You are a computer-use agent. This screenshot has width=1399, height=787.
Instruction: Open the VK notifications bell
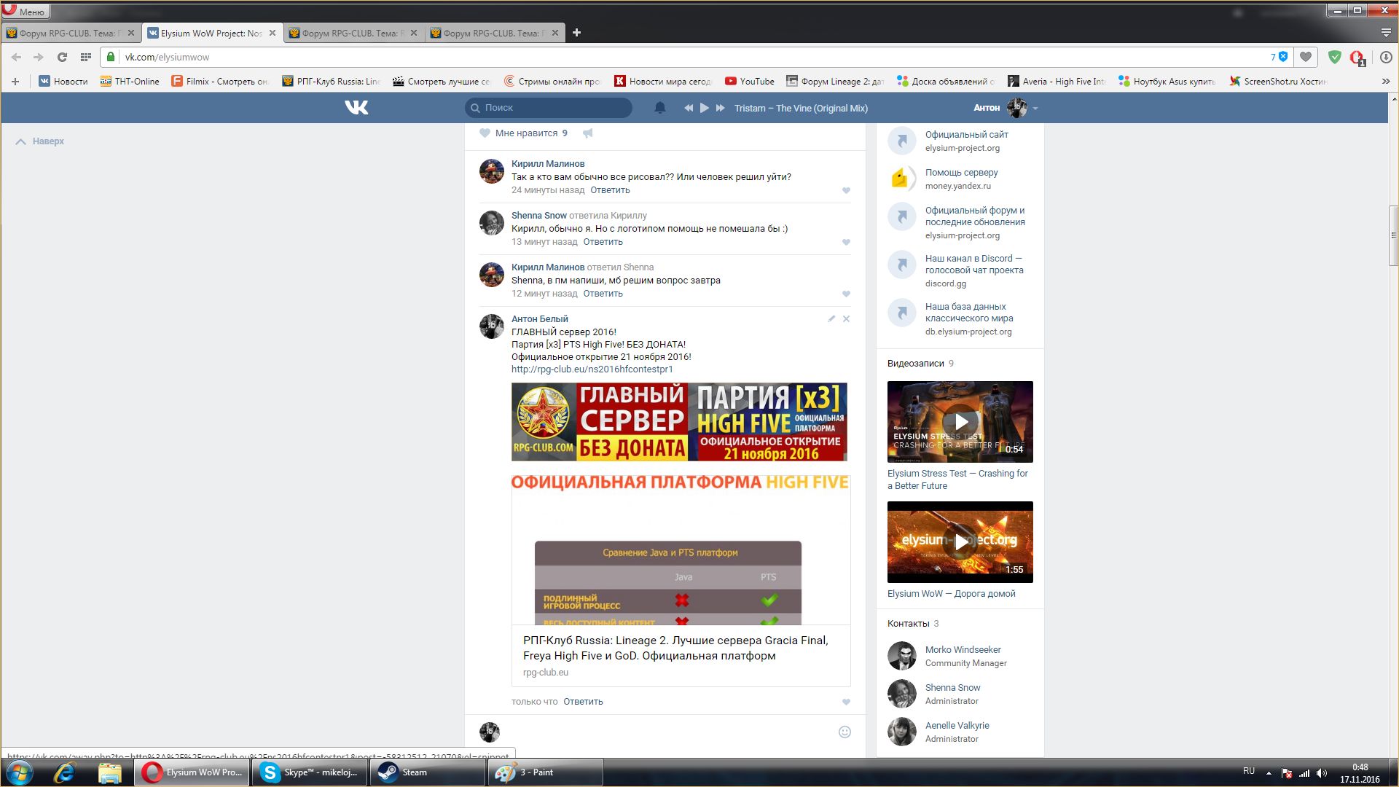[x=660, y=108]
